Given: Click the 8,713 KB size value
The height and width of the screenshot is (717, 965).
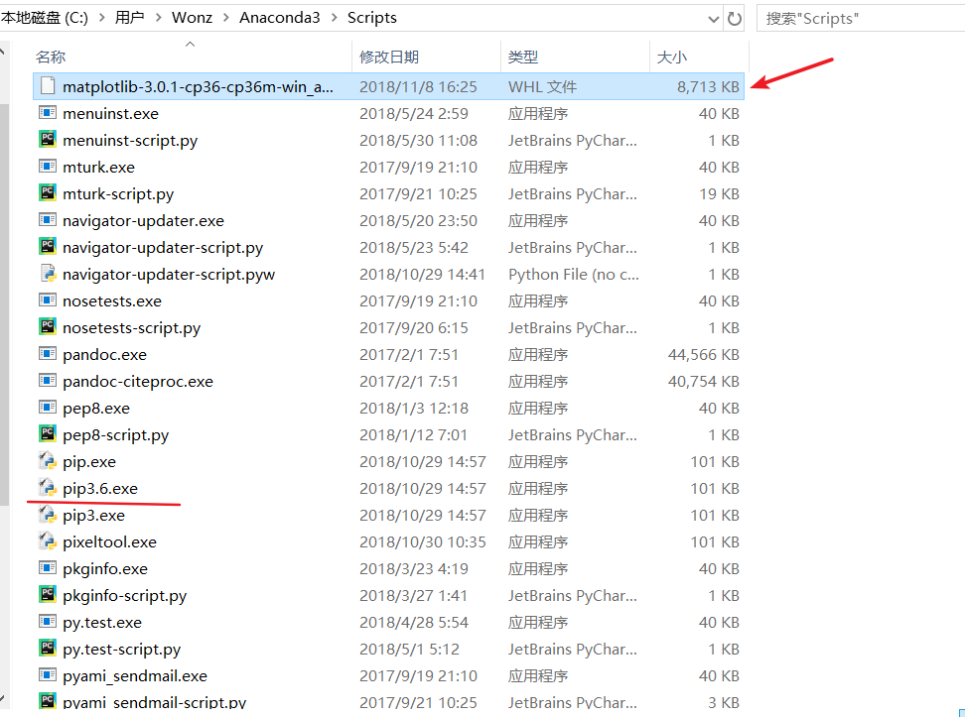Looking at the screenshot, I should click(x=708, y=86).
